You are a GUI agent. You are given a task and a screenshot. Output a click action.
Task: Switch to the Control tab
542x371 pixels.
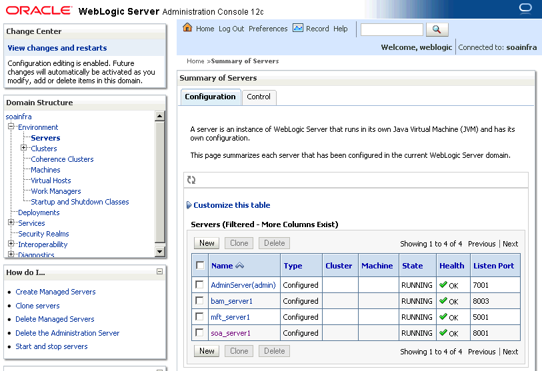click(259, 97)
